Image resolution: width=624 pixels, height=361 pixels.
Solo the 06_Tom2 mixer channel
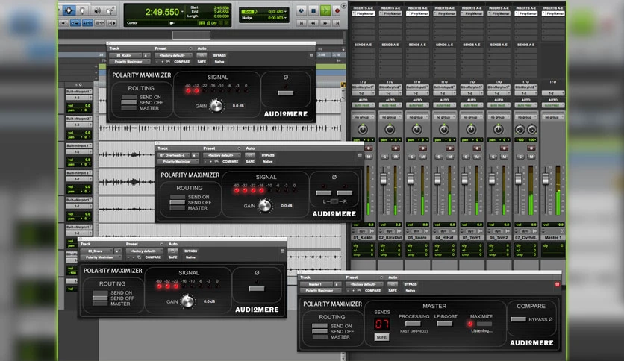pos(493,157)
